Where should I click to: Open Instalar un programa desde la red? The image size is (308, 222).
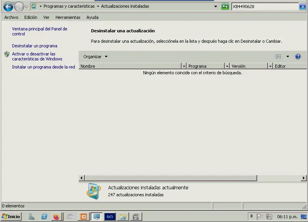44,67
